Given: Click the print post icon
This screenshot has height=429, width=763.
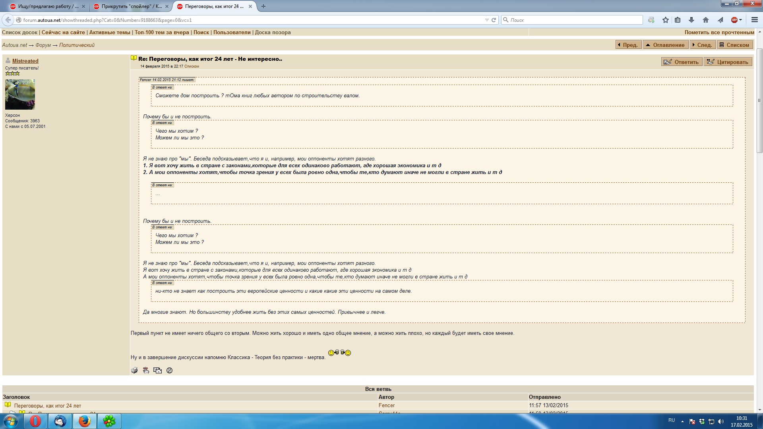Looking at the screenshot, I should pos(134,370).
